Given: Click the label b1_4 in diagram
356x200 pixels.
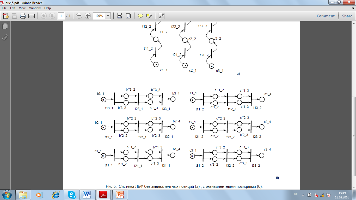Looking at the screenshot, I should point(176,149).
